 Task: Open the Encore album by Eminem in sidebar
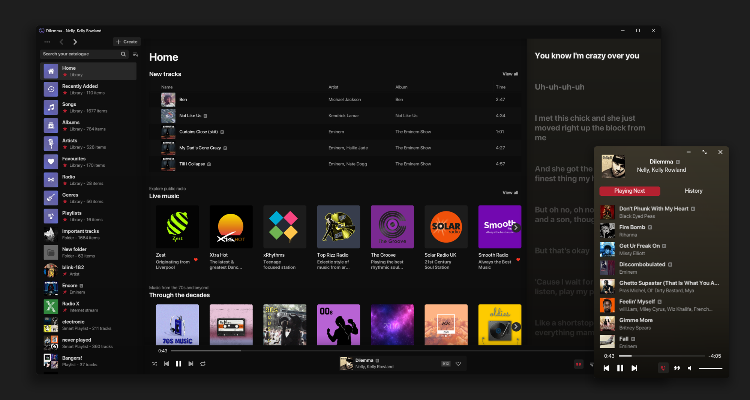(88, 289)
